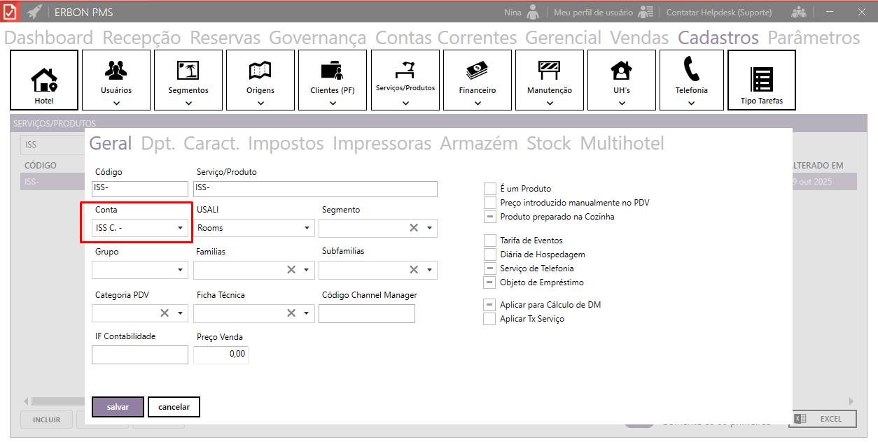Image resolution: width=878 pixels, height=444 pixels.
Task: Click the Hotel house icon tile
Action: 44,80
